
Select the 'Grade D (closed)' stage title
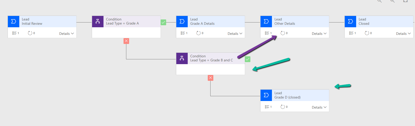[x=287, y=97]
